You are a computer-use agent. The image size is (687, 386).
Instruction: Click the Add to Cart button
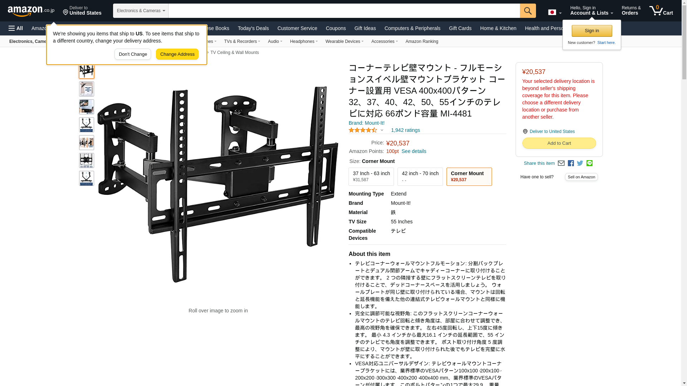559,143
